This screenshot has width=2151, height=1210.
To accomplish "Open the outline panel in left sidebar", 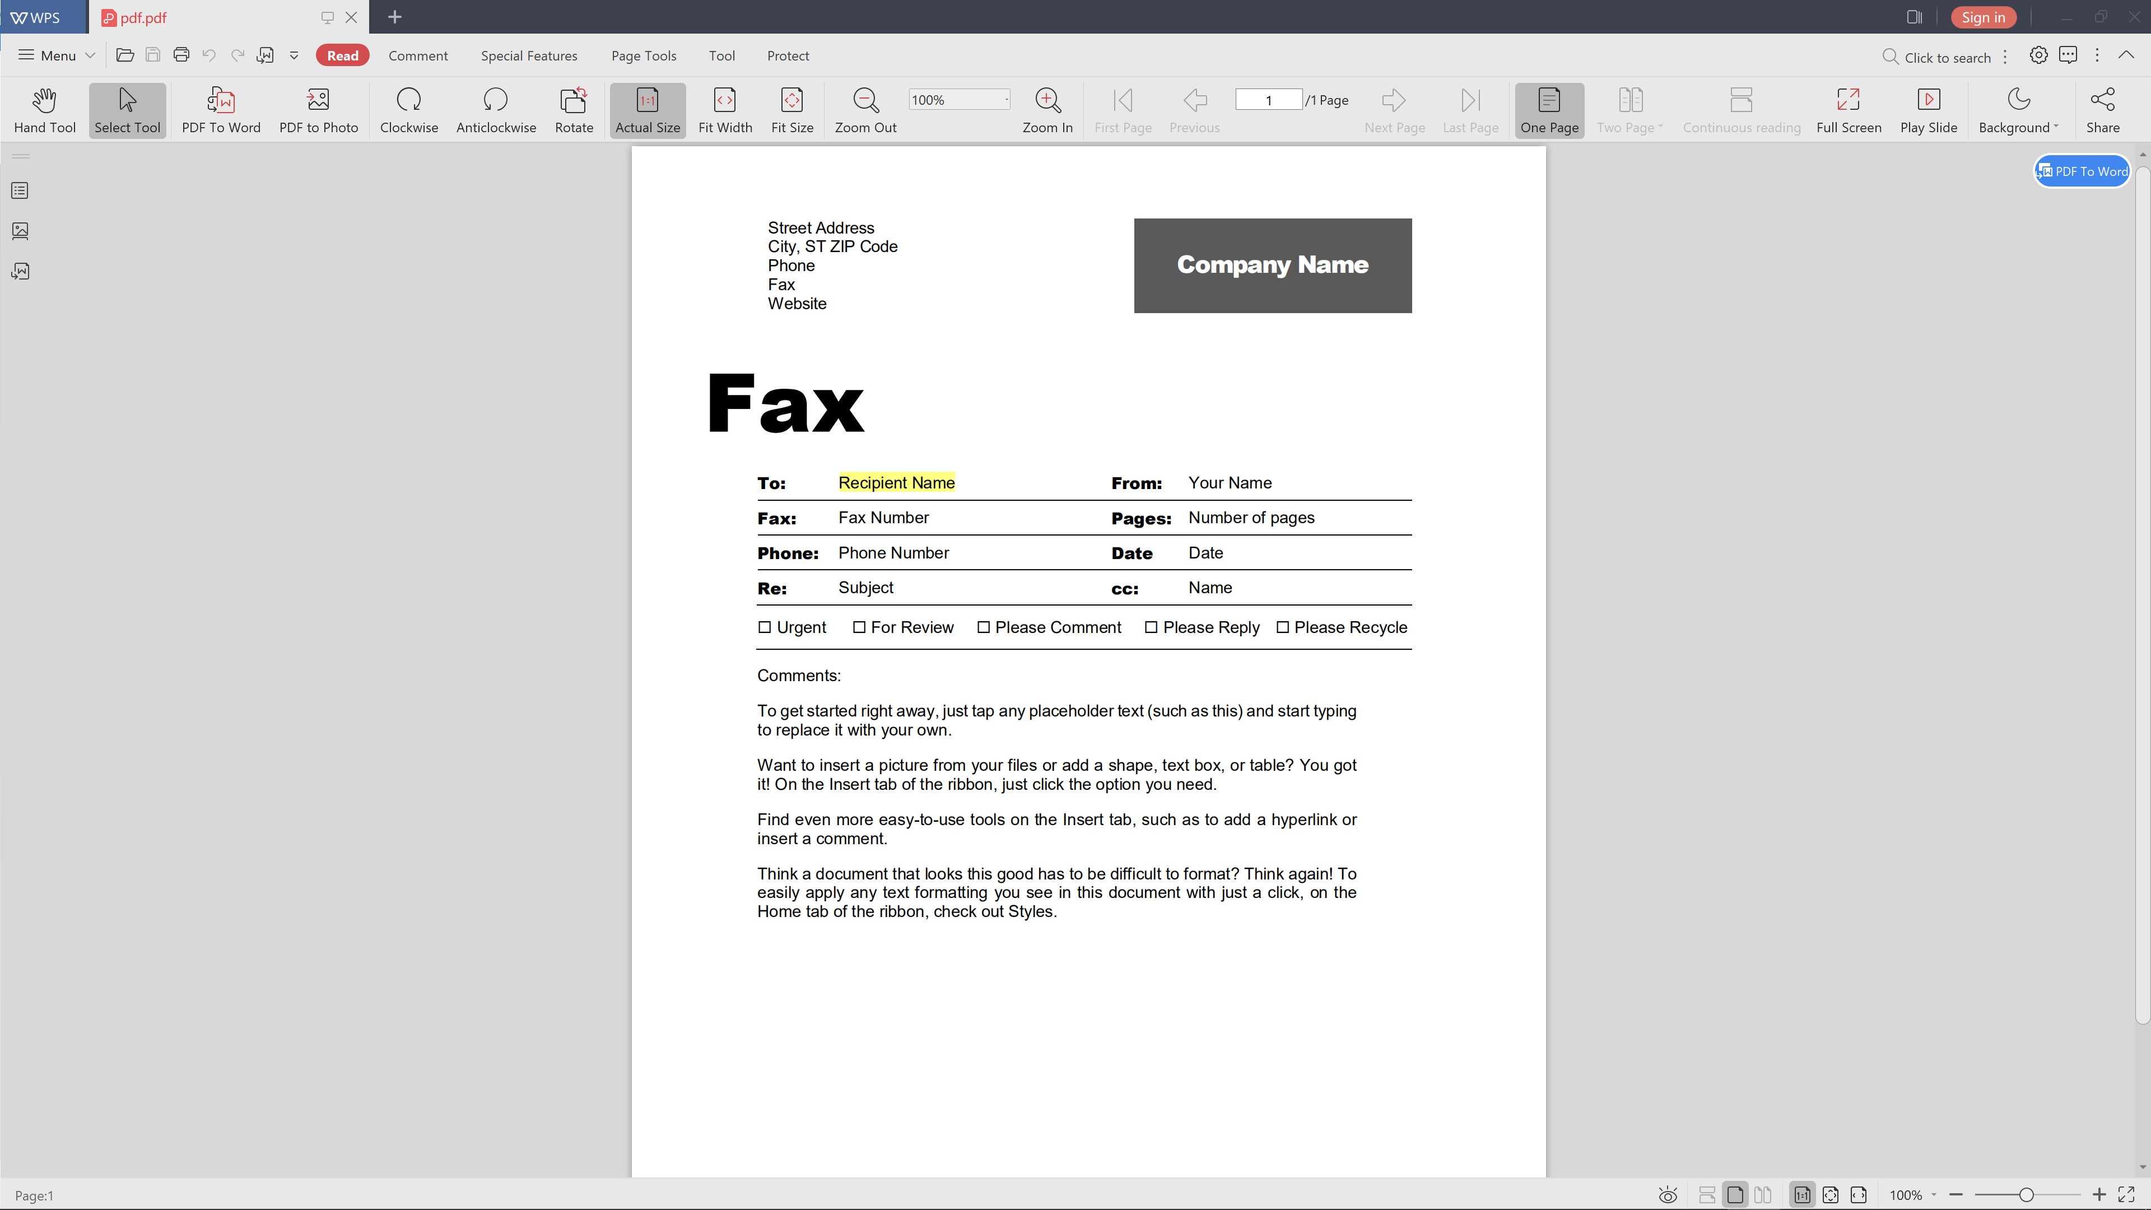I will (x=20, y=191).
